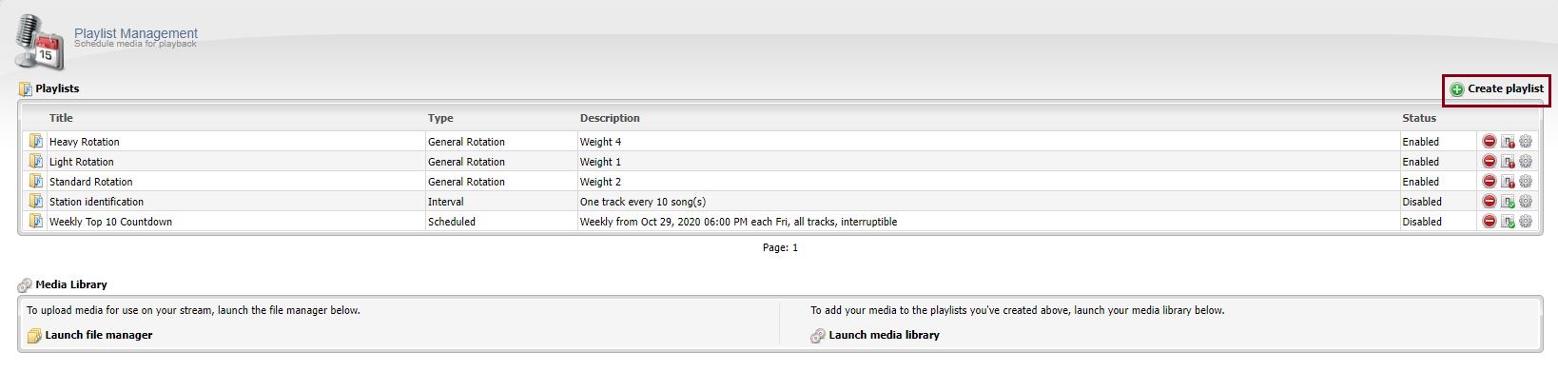Image resolution: width=1558 pixels, height=391 pixels.
Task: Click the Light Rotation playlist folder icon
Action: click(x=36, y=161)
